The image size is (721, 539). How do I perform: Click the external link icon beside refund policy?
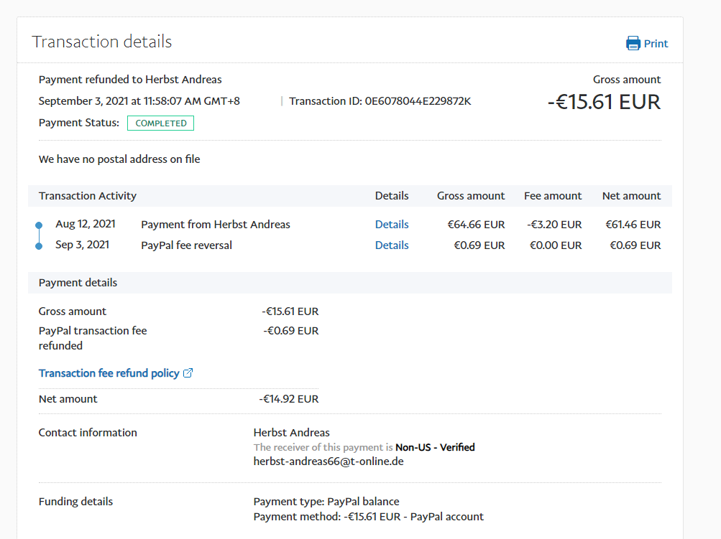click(x=188, y=373)
